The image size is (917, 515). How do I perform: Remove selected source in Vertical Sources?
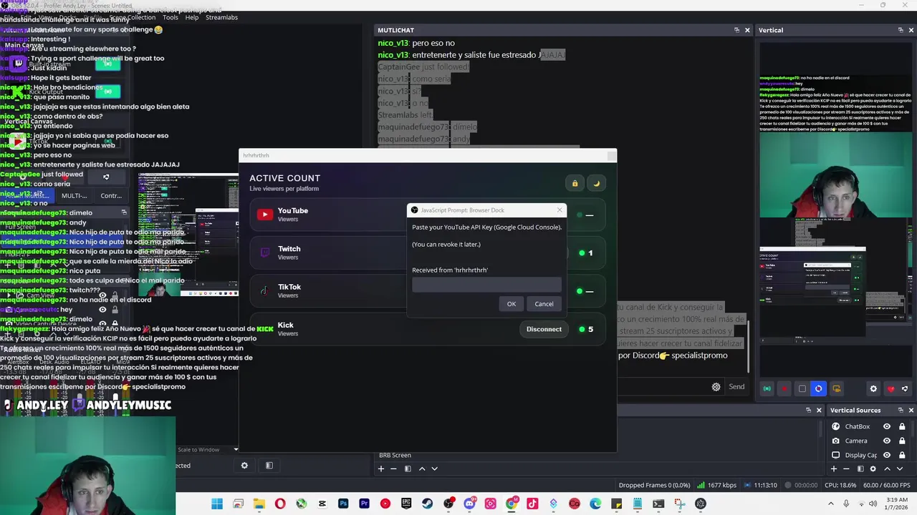click(846, 469)
